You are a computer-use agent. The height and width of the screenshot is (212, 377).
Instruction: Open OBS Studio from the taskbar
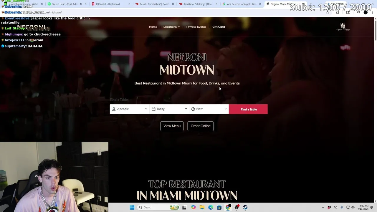(237, 207)
